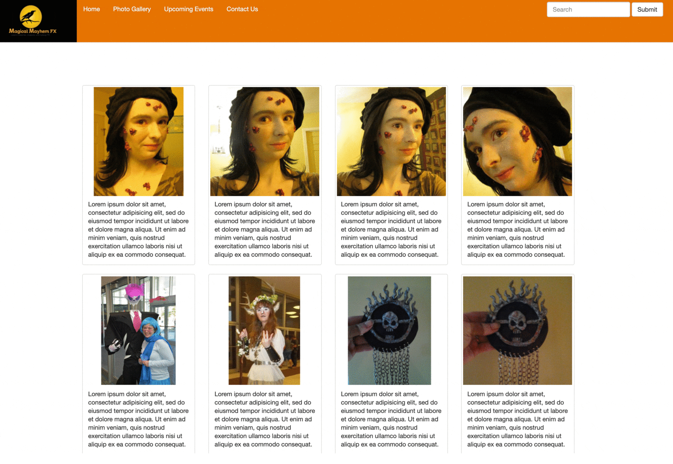Open the tilted close-up beret face photo

tap(517, 141)
